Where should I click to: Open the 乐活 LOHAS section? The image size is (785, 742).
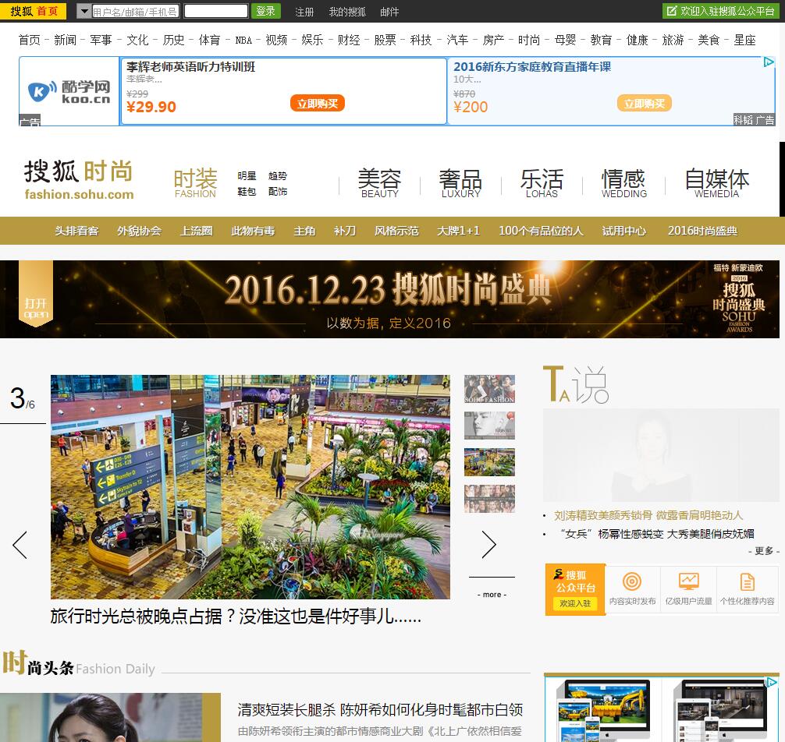(x=542, y=183)
